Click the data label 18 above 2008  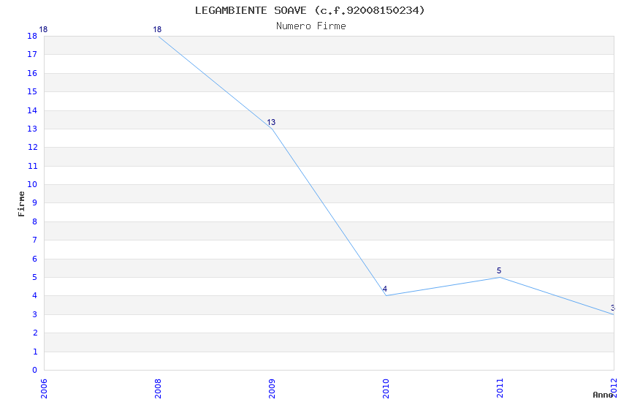pos(157,29)
